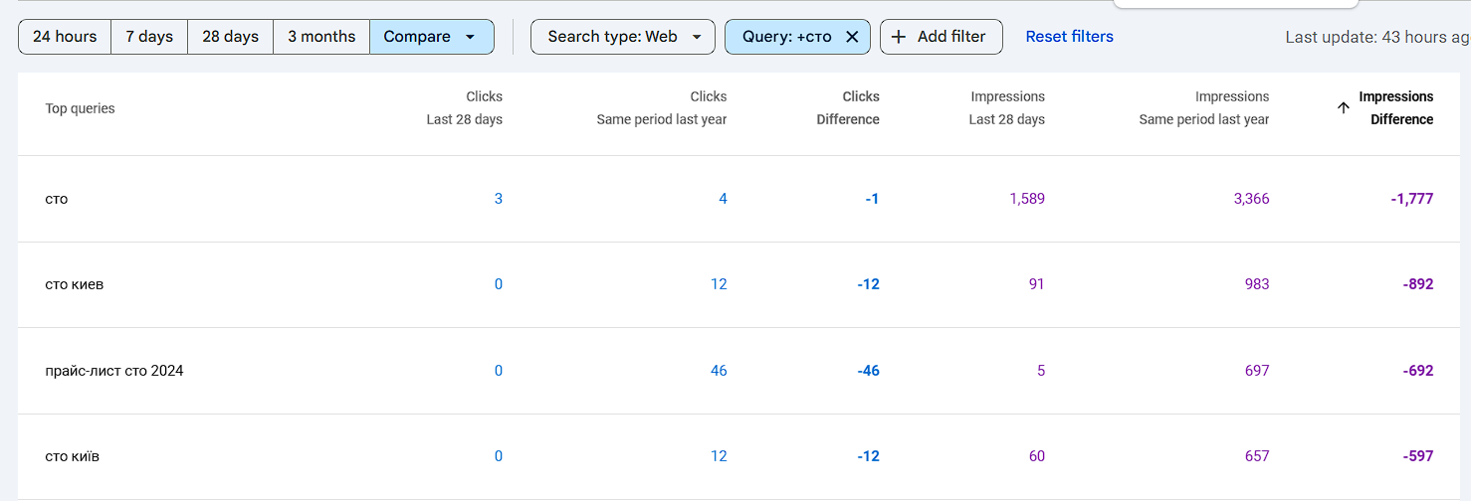This screenshot has height=501, width=1471.
Task: Open the сто киев query row
Action: tap(75, 284)
